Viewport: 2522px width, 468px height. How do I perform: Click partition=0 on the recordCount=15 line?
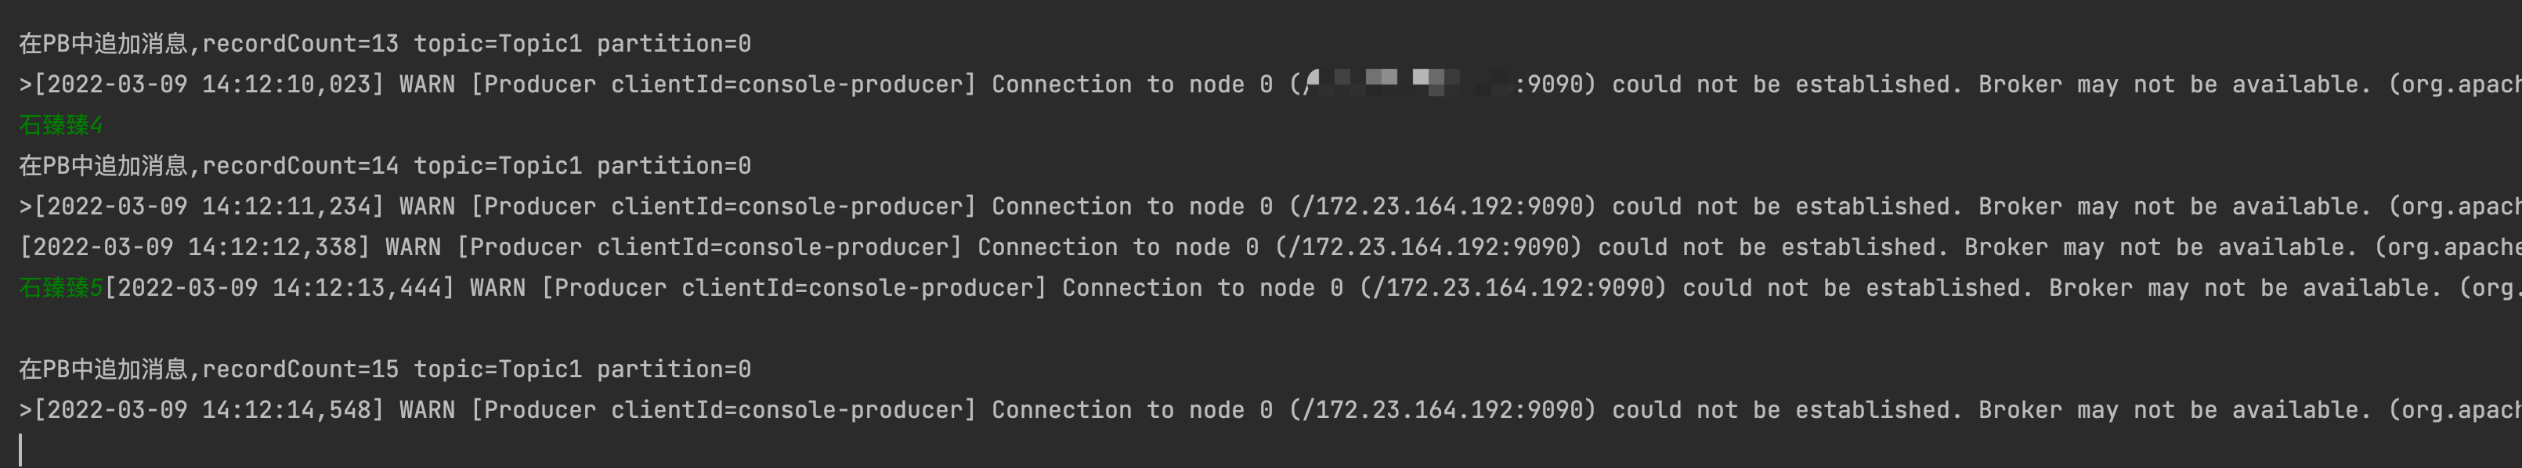[674, 369]
